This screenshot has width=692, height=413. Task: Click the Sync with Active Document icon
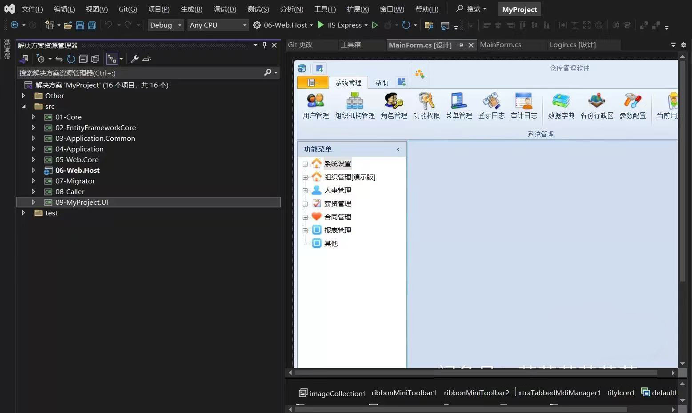(59, 59)
